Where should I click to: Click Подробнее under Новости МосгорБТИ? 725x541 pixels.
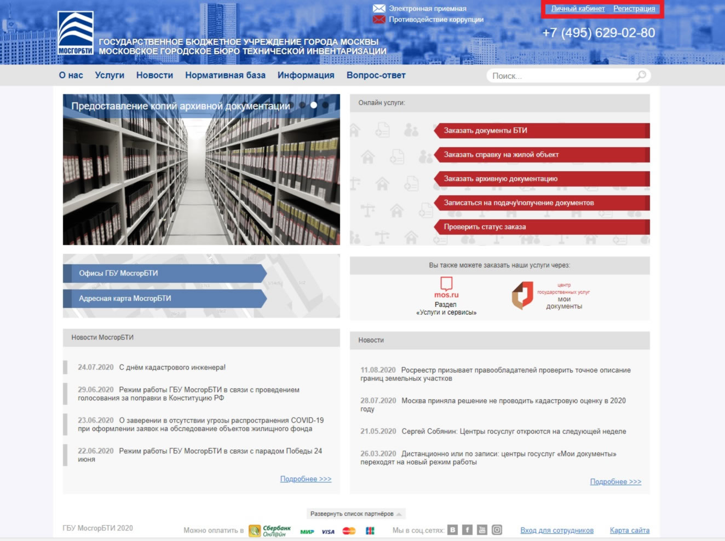pyautogui.click(x=306, y=479)
